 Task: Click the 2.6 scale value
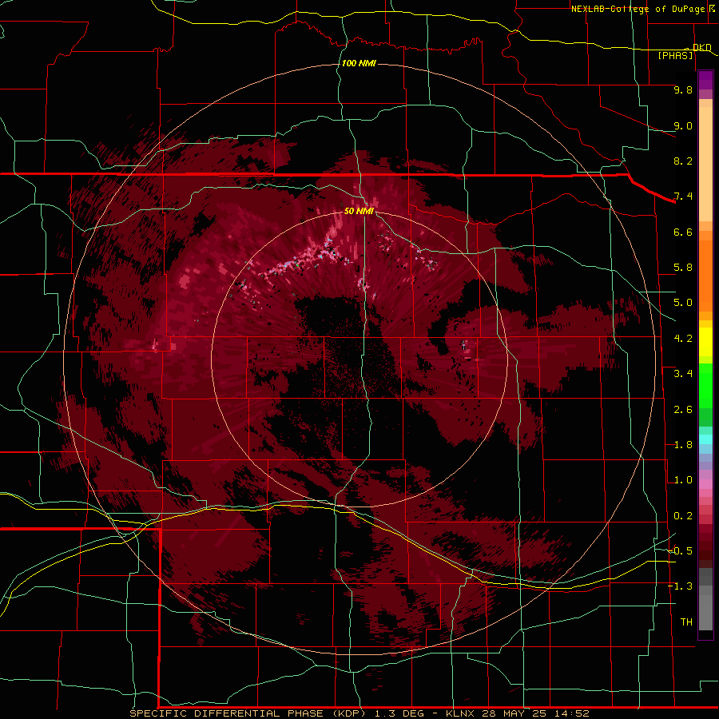(x=683, y=410)
